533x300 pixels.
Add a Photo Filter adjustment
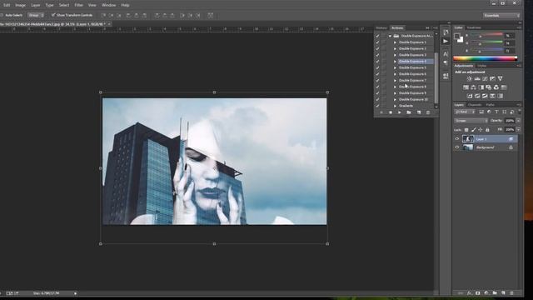click(489, 87)
